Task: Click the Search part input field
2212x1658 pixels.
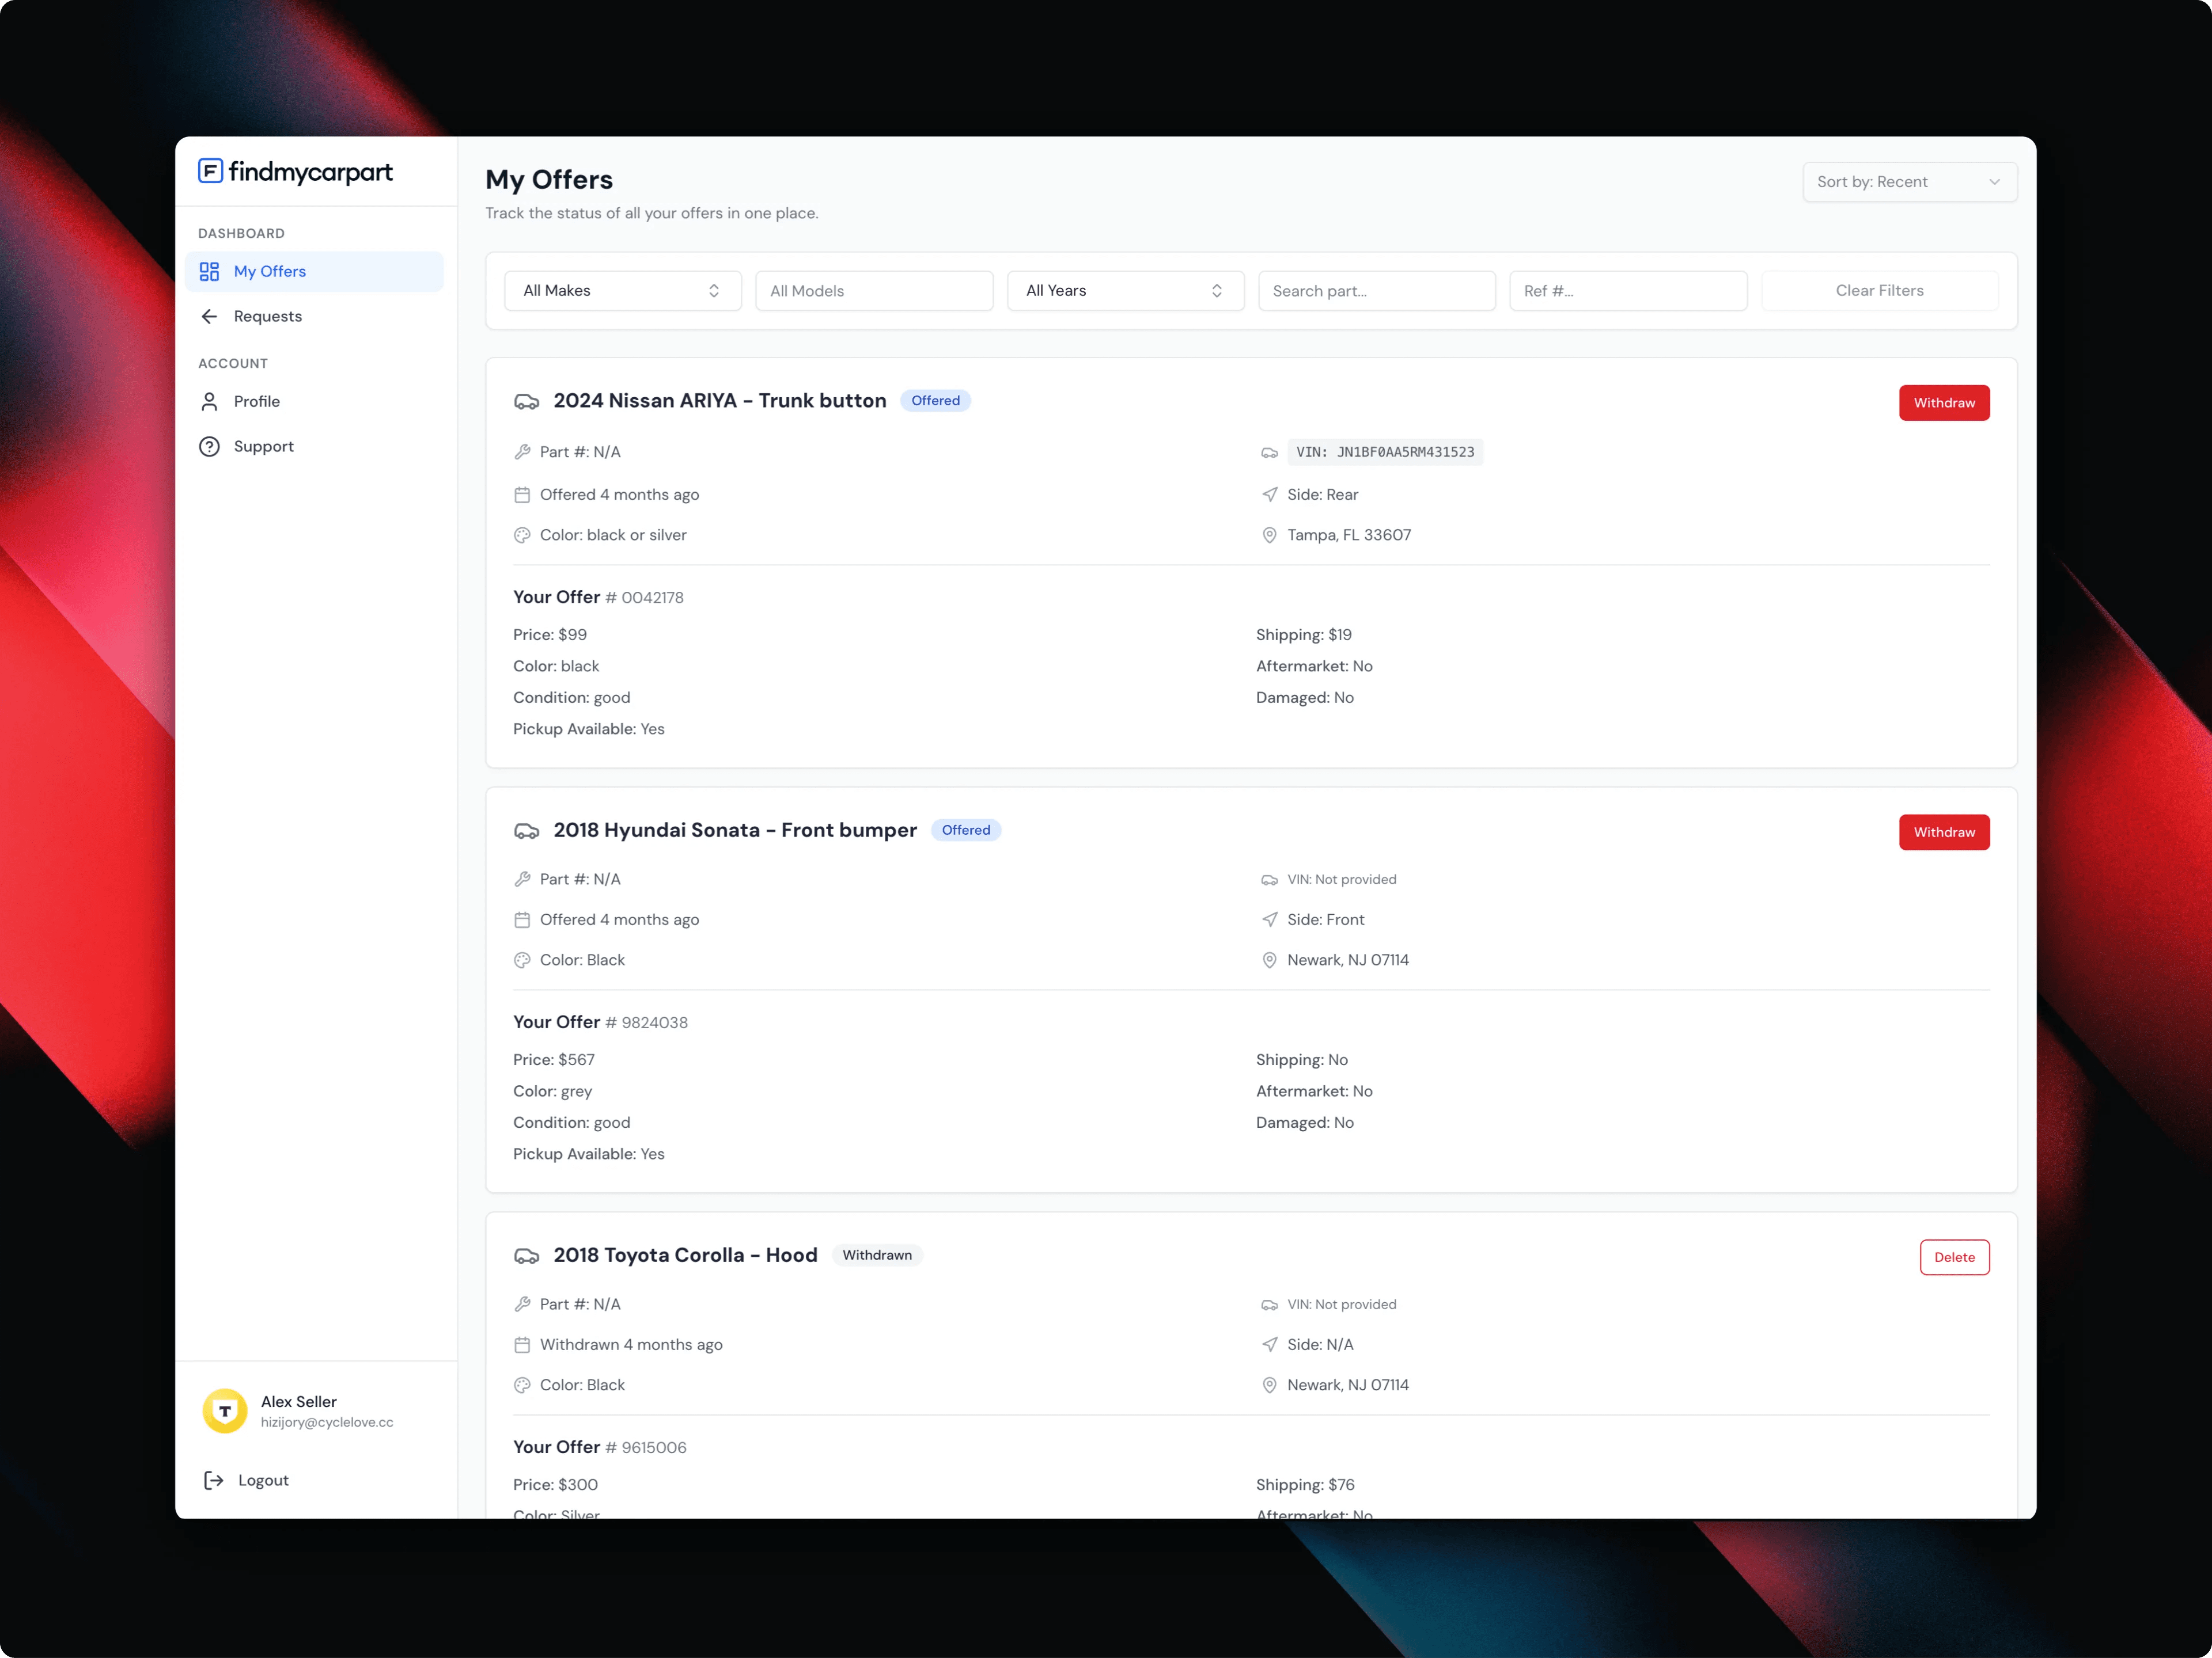Action: [1376, 290]
